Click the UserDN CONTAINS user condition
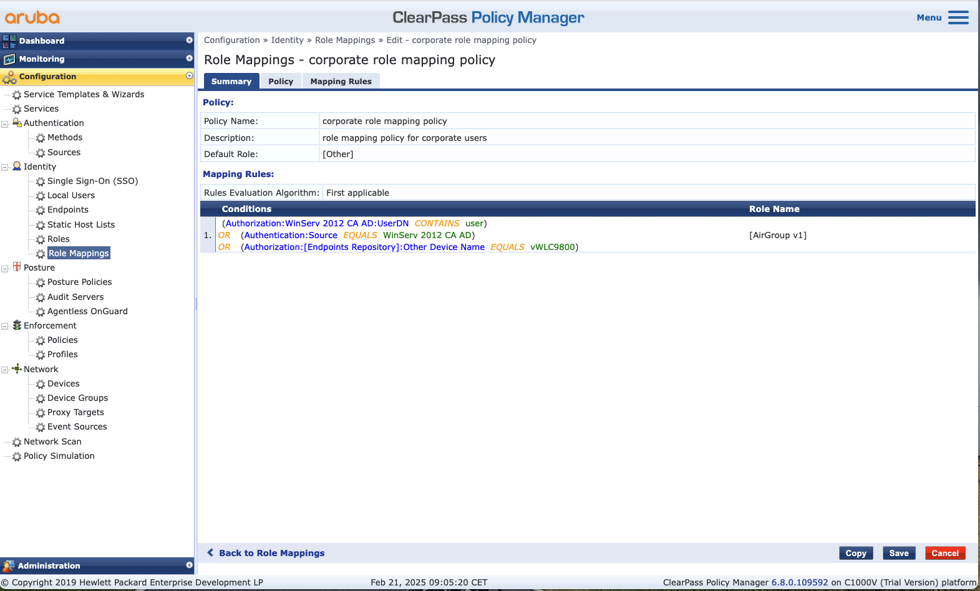The image size is (980, 591). 354,223
